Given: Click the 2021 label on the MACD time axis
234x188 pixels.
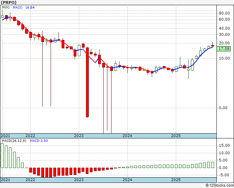Looking at the screenshot, I should (6, 180).
